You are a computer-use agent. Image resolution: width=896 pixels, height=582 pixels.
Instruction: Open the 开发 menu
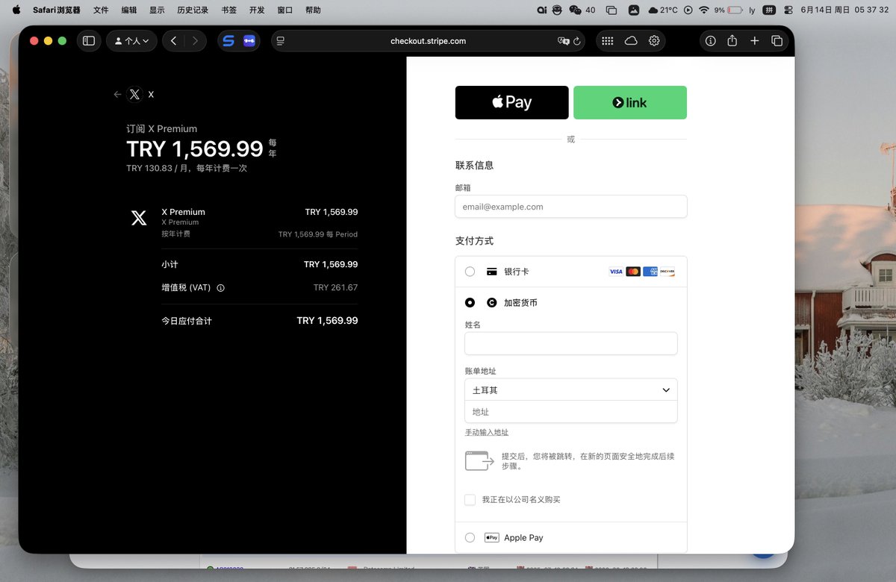tap(257, 10)
